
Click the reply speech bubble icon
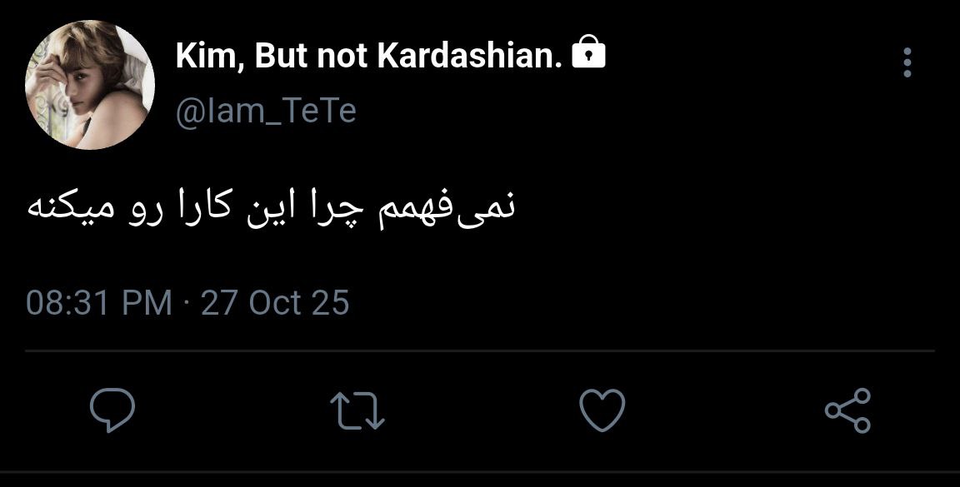pos(112,411)
